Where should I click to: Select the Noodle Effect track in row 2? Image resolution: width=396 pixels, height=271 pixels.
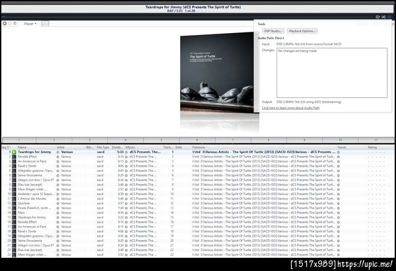pyautogui.click(x=27, y=157)
